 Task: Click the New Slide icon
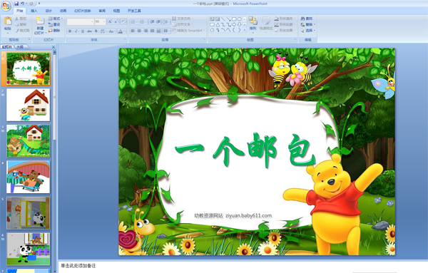pyautogui.click(x=40, y=21)
